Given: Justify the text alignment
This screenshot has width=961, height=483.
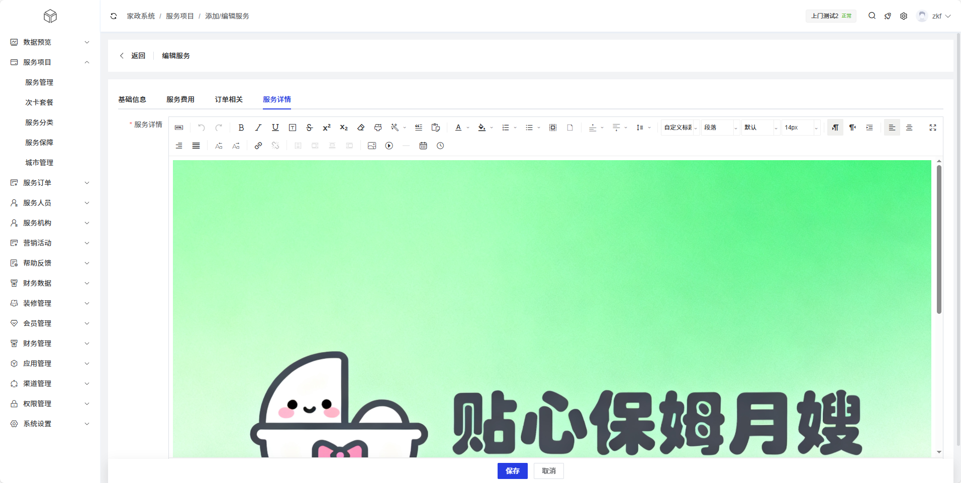Looking at the screenshot, I should (x=196, y=146).
